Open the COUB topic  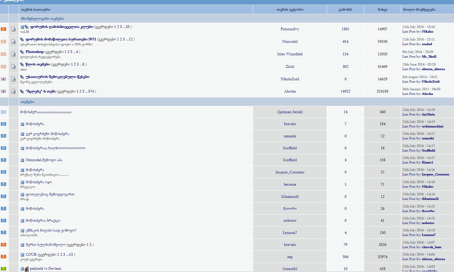[31, 255]
